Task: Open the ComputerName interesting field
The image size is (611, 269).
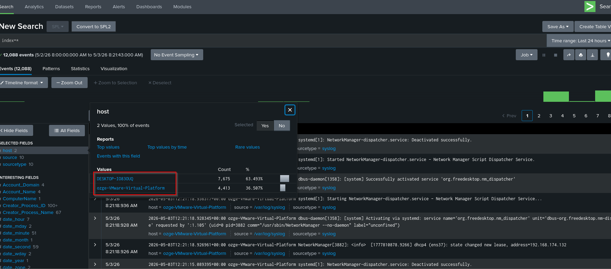Action: [x=20, y=198]
